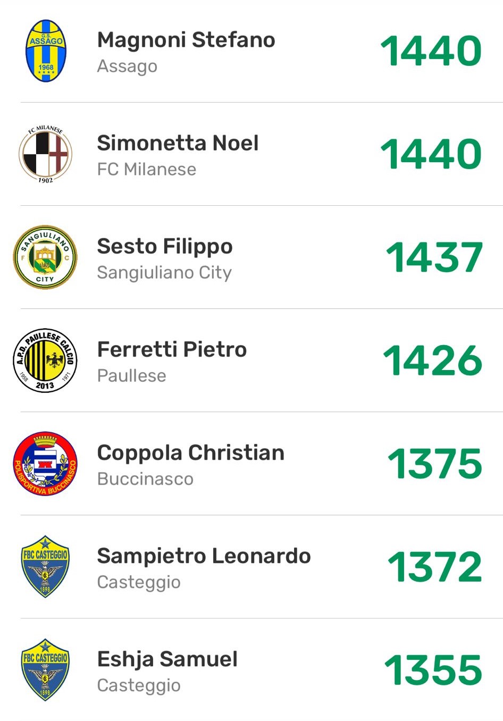503x721 pixels.
Task: Click the Sesto Filippo name
Action: (x=165, y=246)
